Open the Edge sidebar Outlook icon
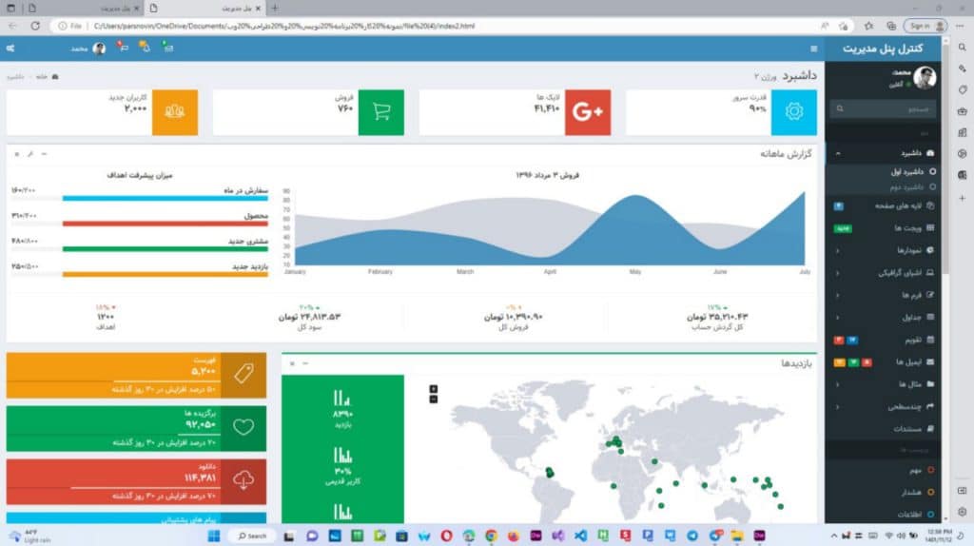This screenshot has height=546, width=974. (x=962, y=175)
